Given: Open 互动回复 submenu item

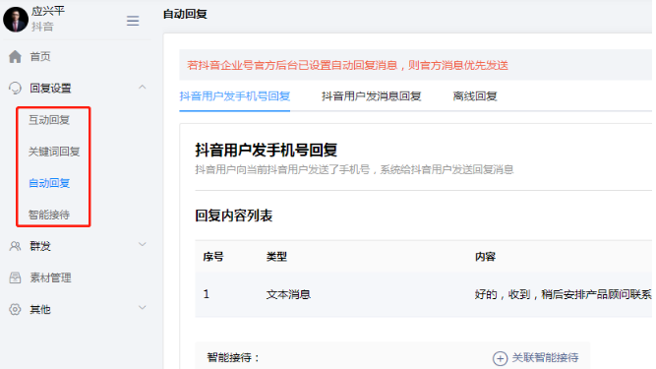Looking at the screenshot, I should tap(49, 120).
